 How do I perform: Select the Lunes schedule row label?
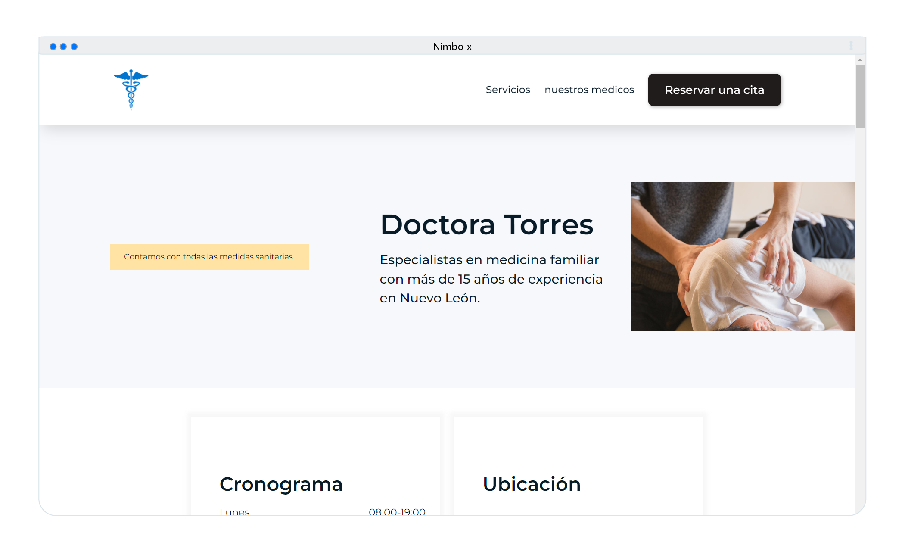click(x=234, y=511)
